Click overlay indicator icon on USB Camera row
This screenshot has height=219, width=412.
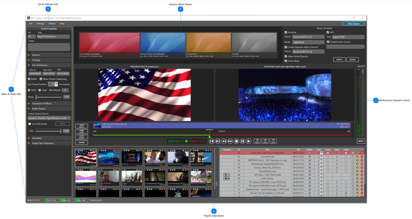click(x=227, y=178)
